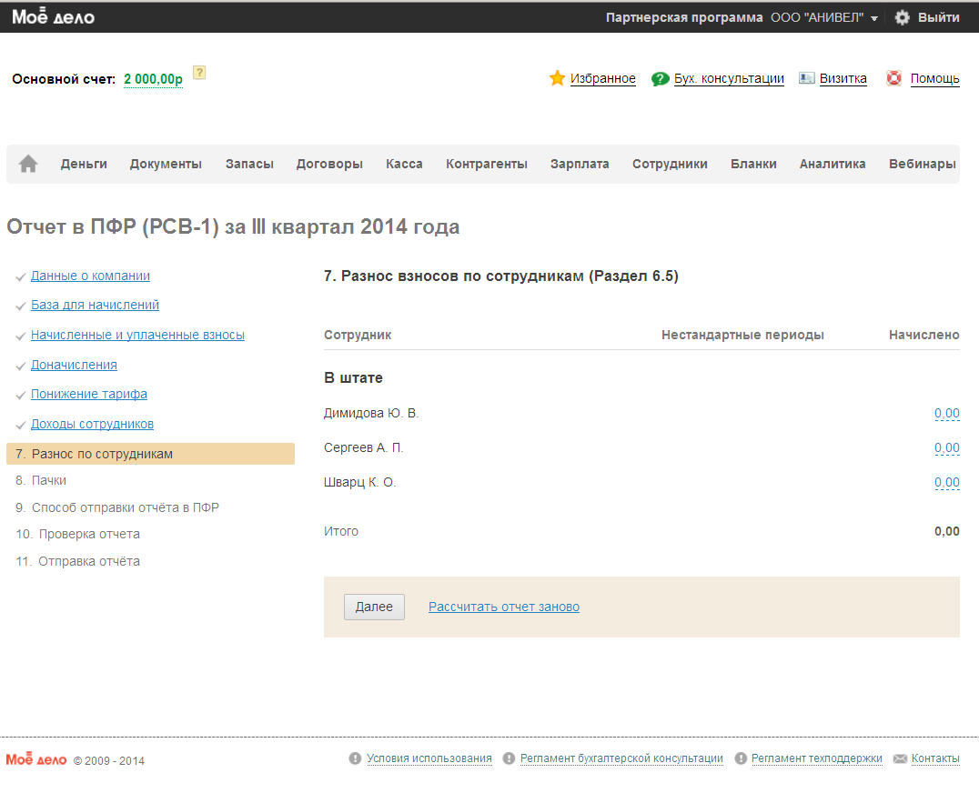This screenshot has width=979, height=793.
Task: Click accrued amount for Шварц К. О.
Action: [x=946, y=483]
